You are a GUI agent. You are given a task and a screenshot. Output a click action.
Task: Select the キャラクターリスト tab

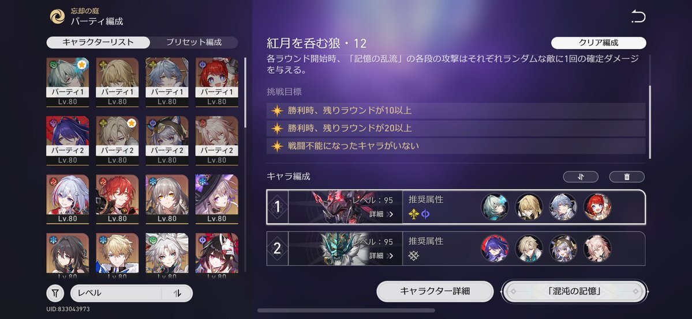(98, 42)
